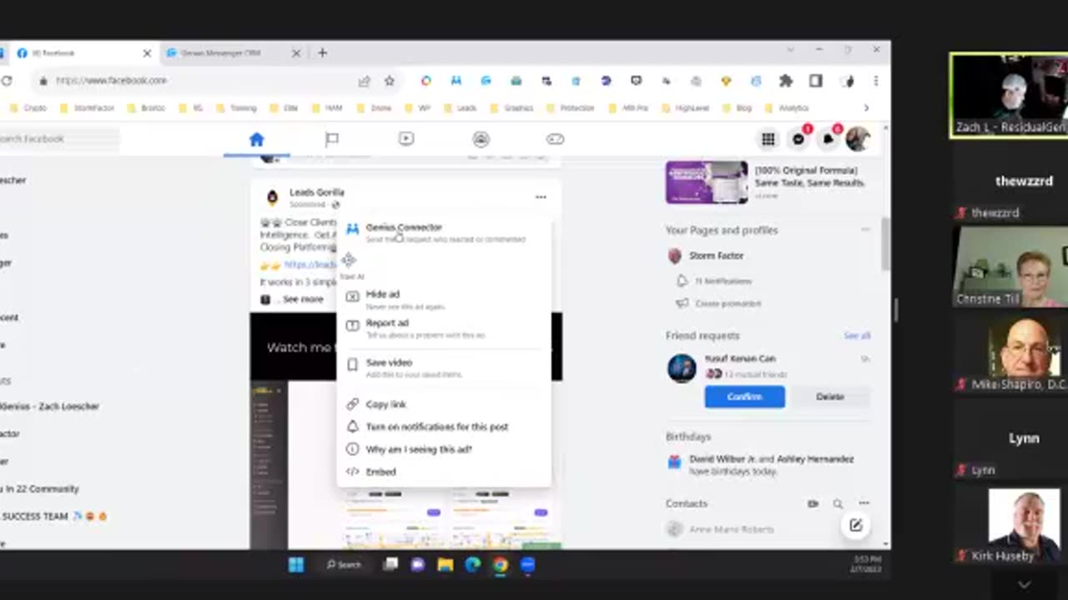Expand Zoom participant list down arrow
The width and height of the screenshot is (1068, 600).
click(x=1025, y=584)
